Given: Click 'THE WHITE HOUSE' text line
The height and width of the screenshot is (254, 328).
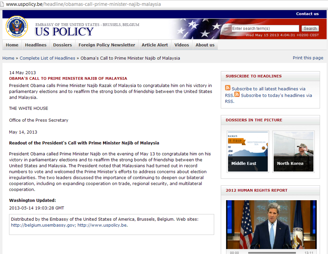Looking at the screenshot, I should (29, 108).
